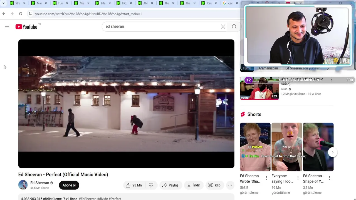Open the Ed Sheeran channel name link
The height and width of the screenshot is (200, 356).
[39, 183]
